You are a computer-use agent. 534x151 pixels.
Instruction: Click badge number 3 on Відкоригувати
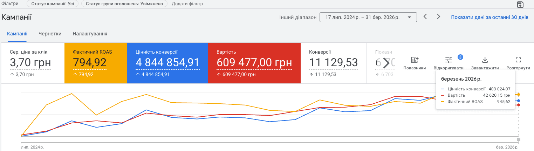[x=460, y=57]
